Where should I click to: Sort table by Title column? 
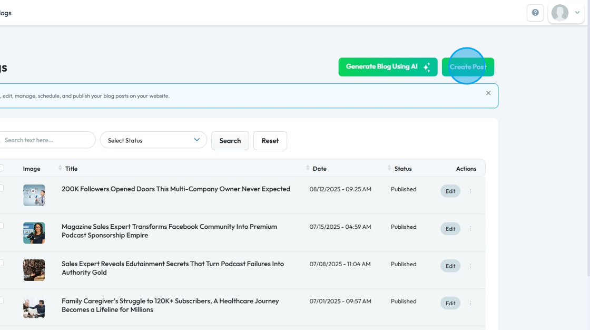71,169
